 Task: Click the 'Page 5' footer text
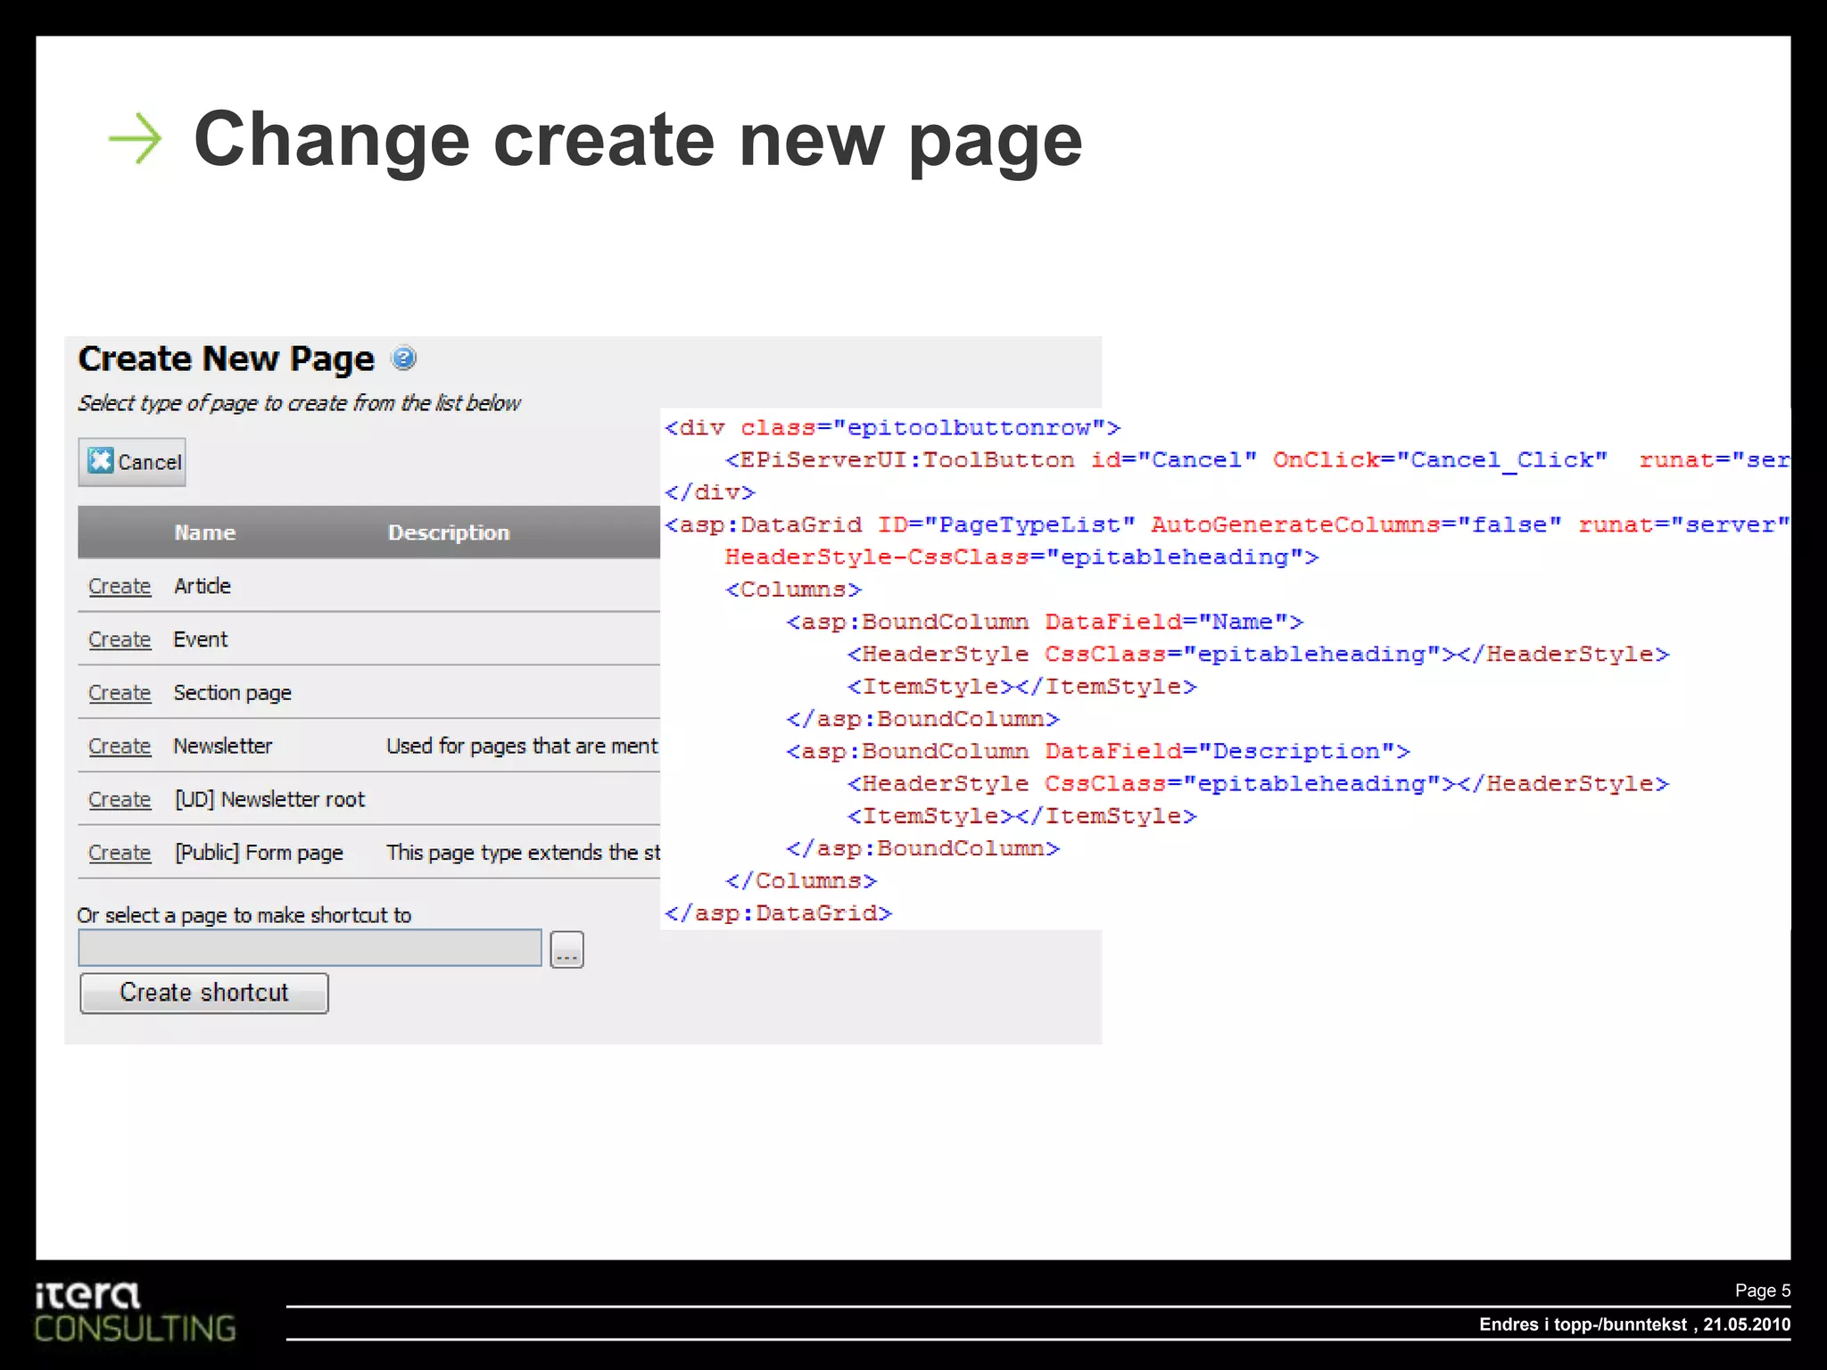pyautogui.click(x=1762, y=1291)
